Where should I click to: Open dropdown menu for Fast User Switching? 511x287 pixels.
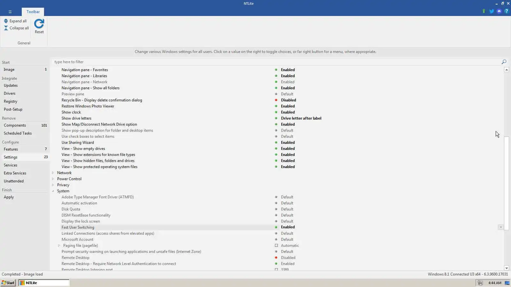point(500,227)
